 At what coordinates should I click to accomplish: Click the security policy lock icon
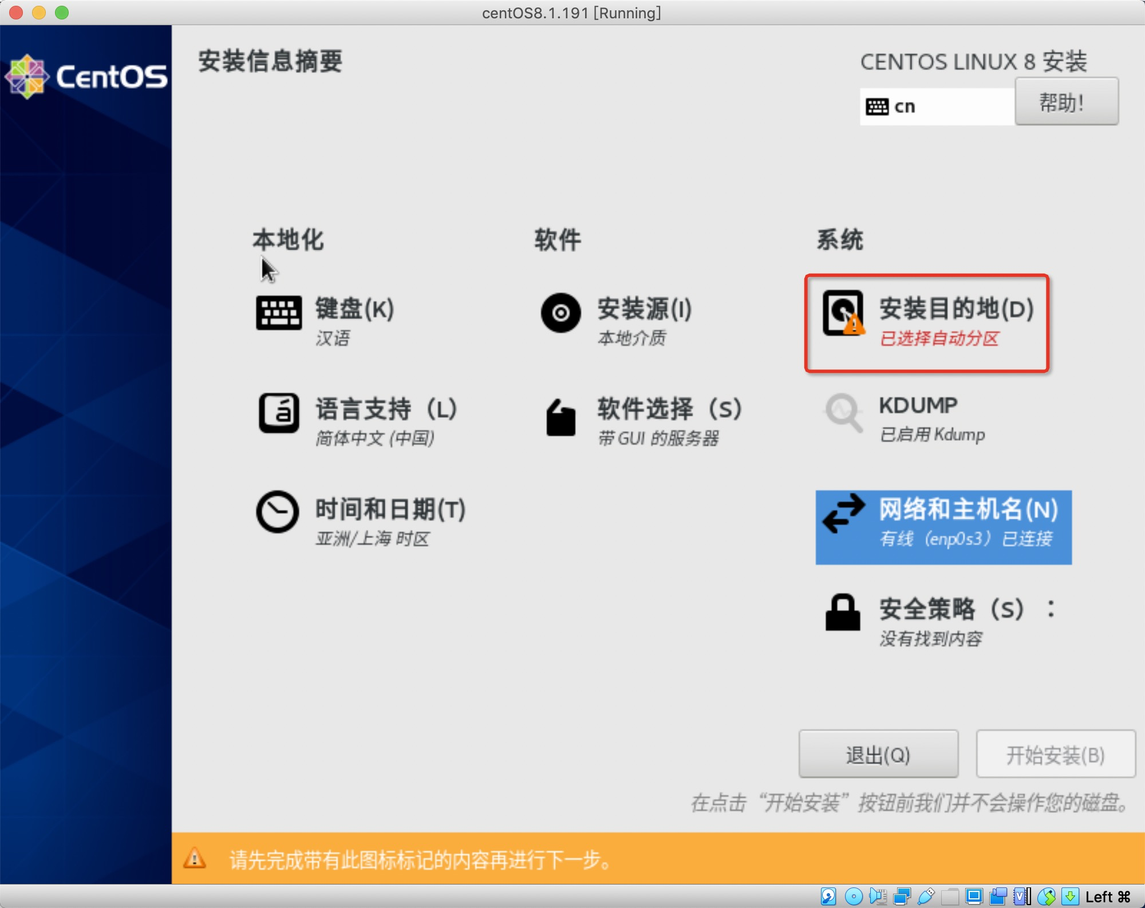[x=843, y=613]
